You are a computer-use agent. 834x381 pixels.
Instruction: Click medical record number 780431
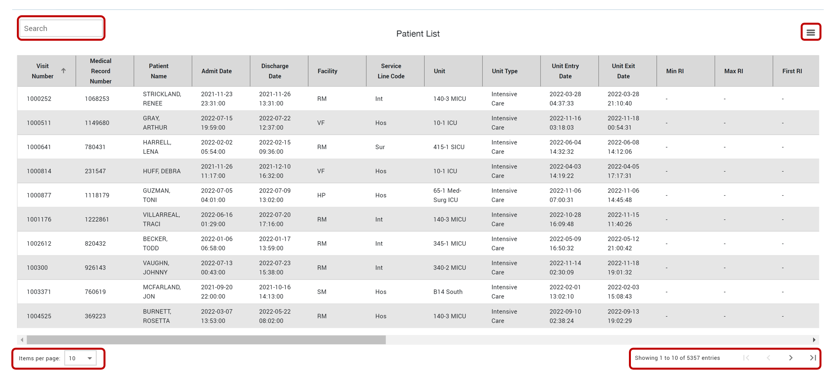coord(95,147)
